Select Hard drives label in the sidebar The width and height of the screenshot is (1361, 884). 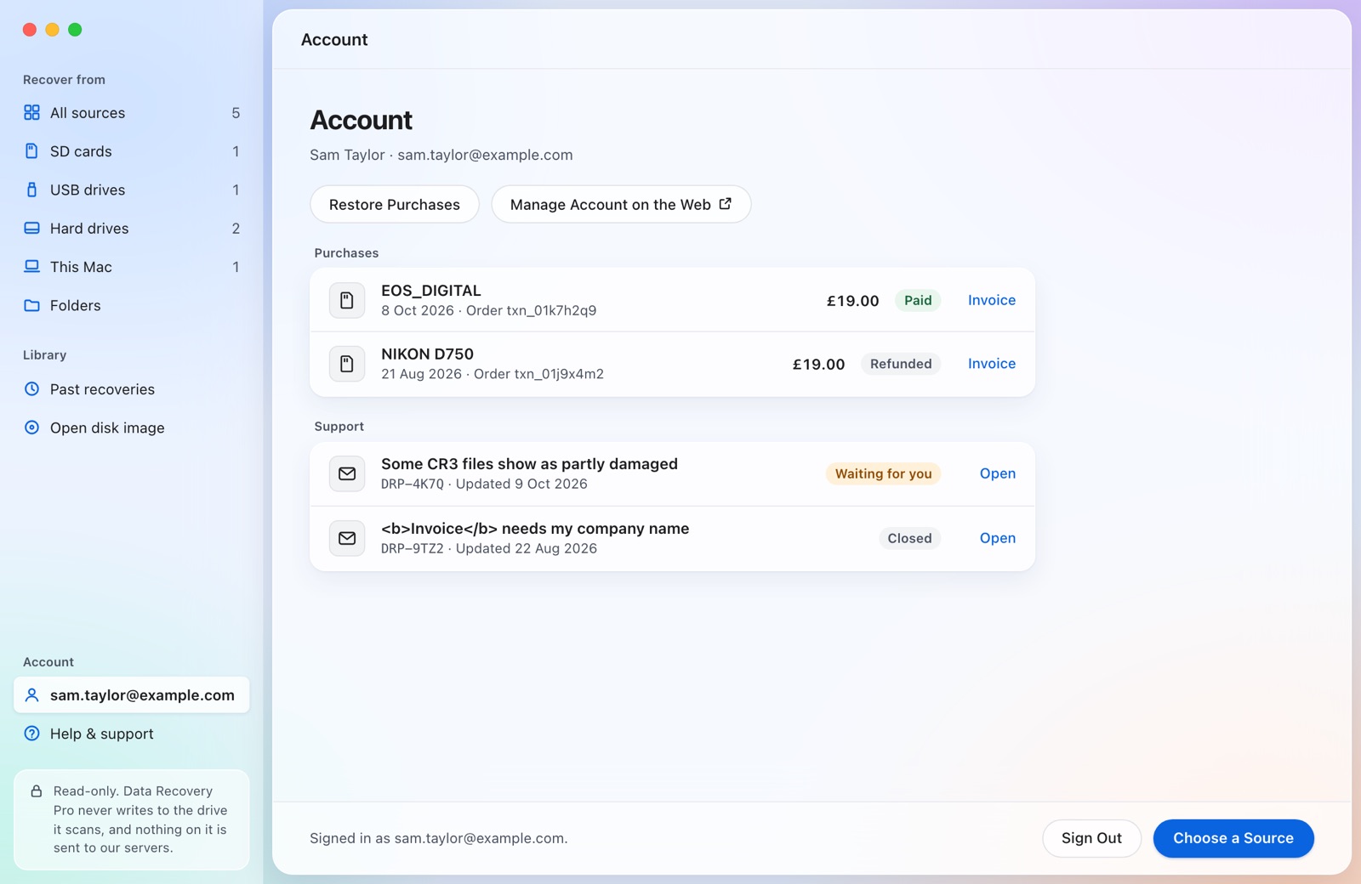point(89,228)
